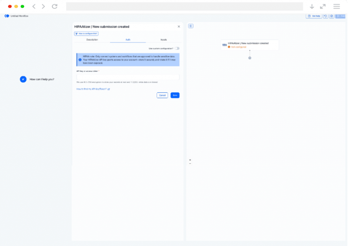Enable the "Use custom configuration?" toggle
This screenshot has height=246, width=348.
(177, 48)
